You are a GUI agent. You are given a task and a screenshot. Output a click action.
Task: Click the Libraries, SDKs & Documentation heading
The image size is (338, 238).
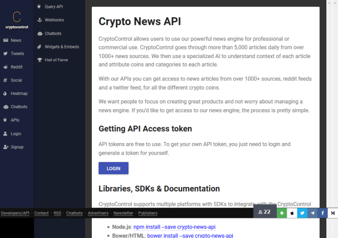(x=159, y=189)
